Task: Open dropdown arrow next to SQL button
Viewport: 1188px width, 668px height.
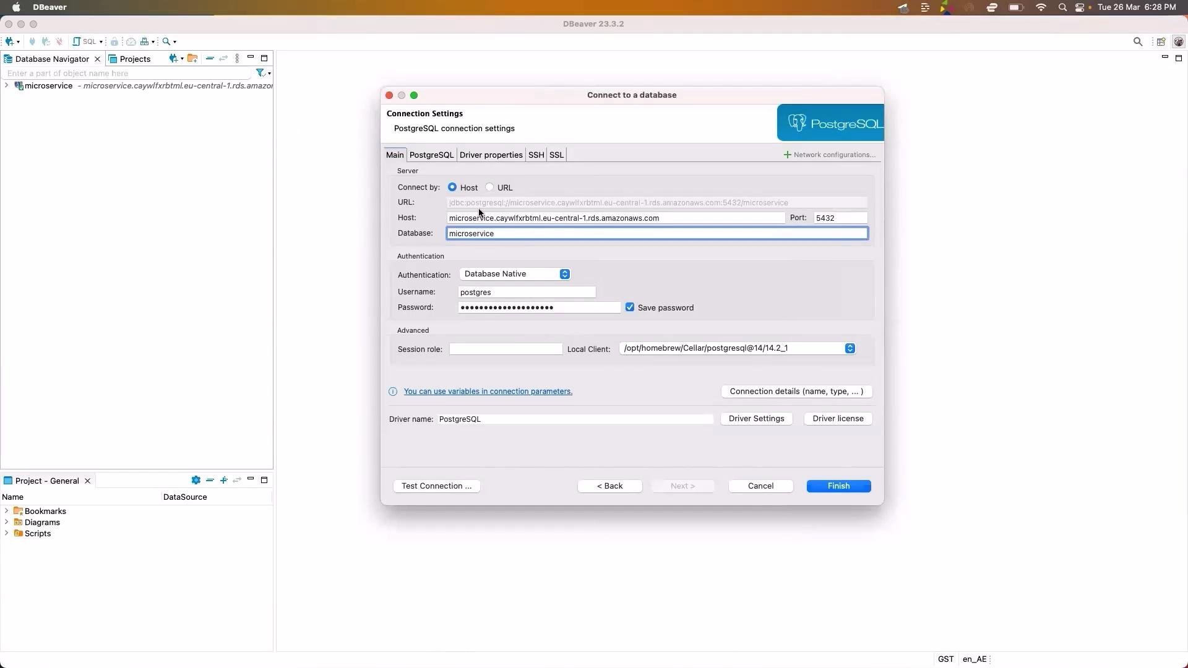Action: tap(101, 42)
